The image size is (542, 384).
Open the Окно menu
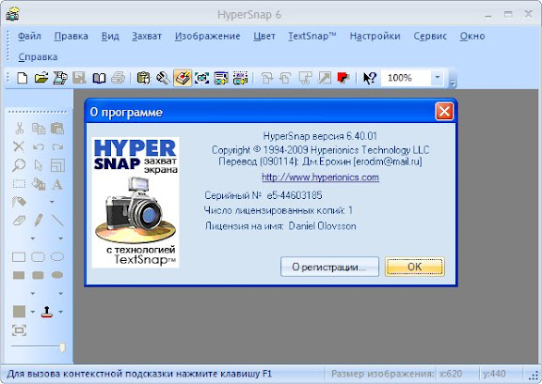pos(472,36)
